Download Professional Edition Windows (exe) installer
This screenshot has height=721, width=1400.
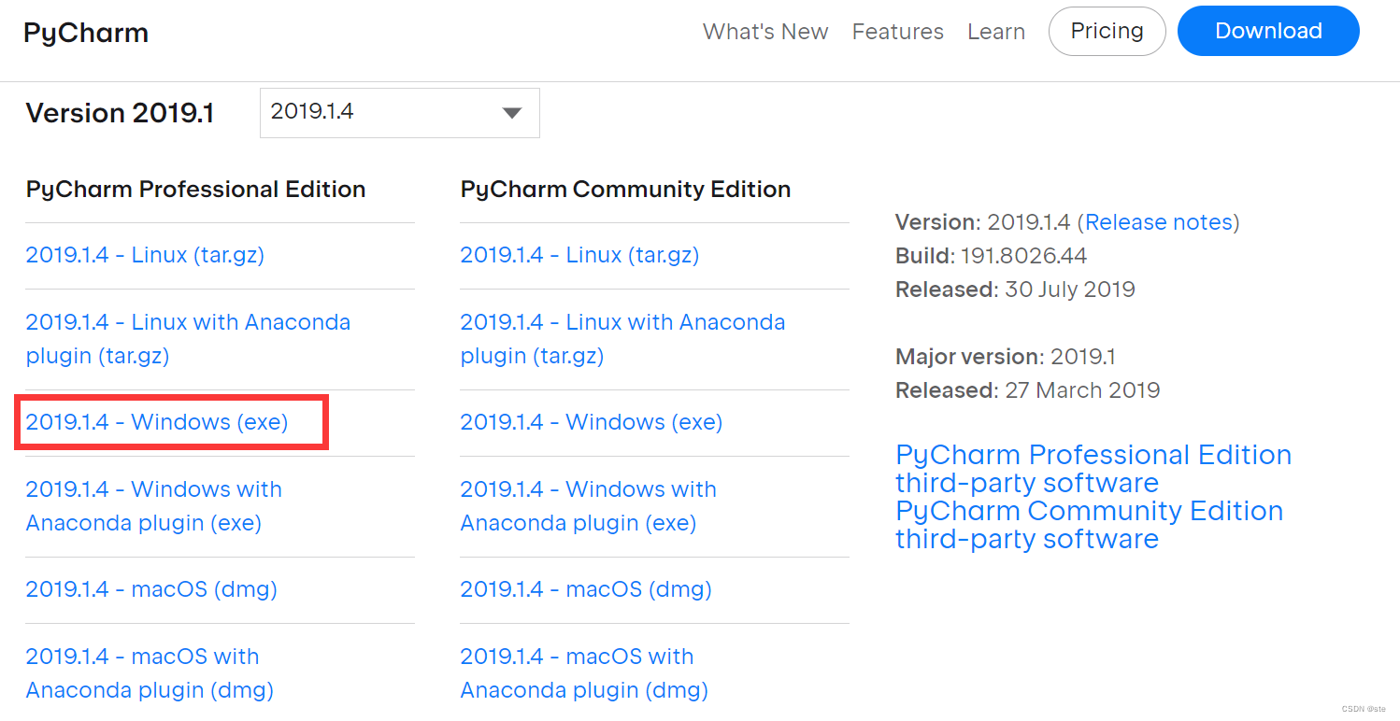(x=156, y=421)
